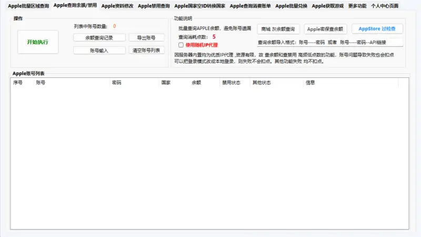Click the 账号输入 button

pos(99,50)
